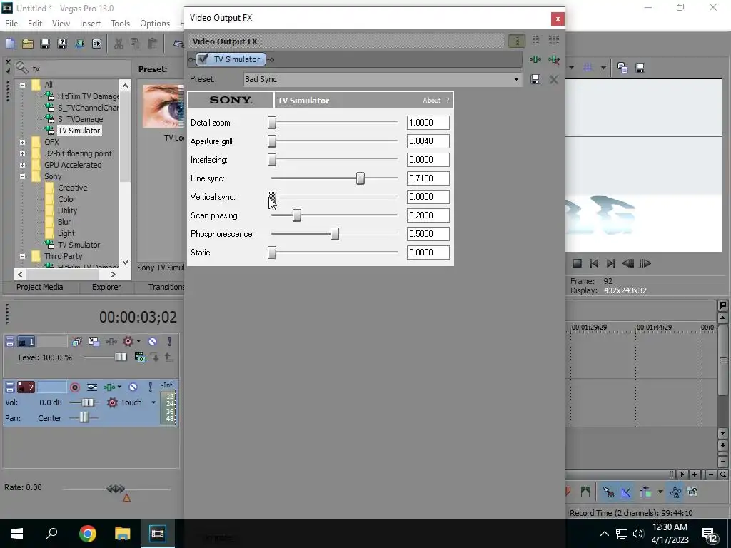Open the Insert menu
The image size is (731, 548).
[x=90, y=24]
